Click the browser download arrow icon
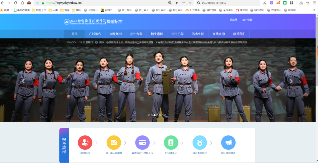The width and height of the screenshot is (318, 163). tap(301, 3)
